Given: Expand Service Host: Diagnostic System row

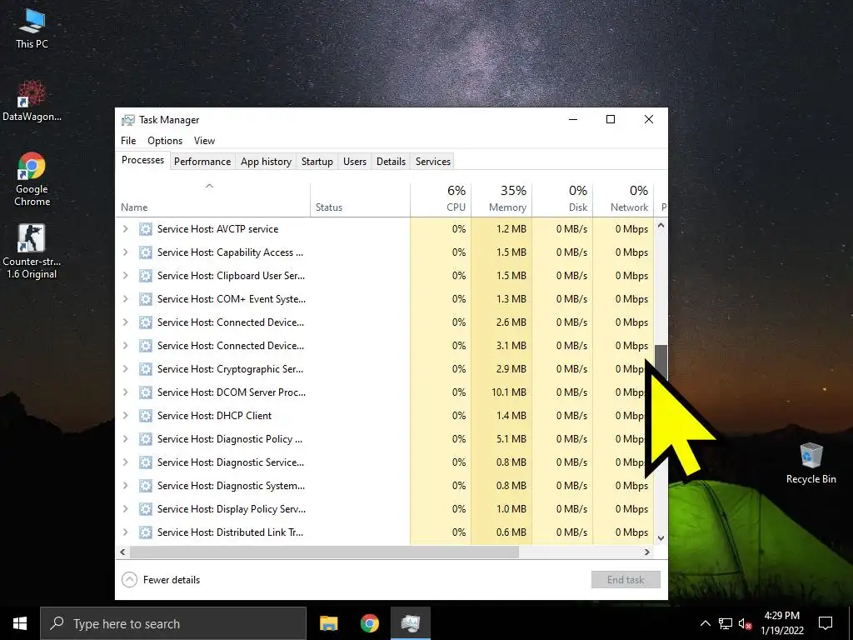Looking at the screenshot, I should pyautogui.click(x=125, y=486).
